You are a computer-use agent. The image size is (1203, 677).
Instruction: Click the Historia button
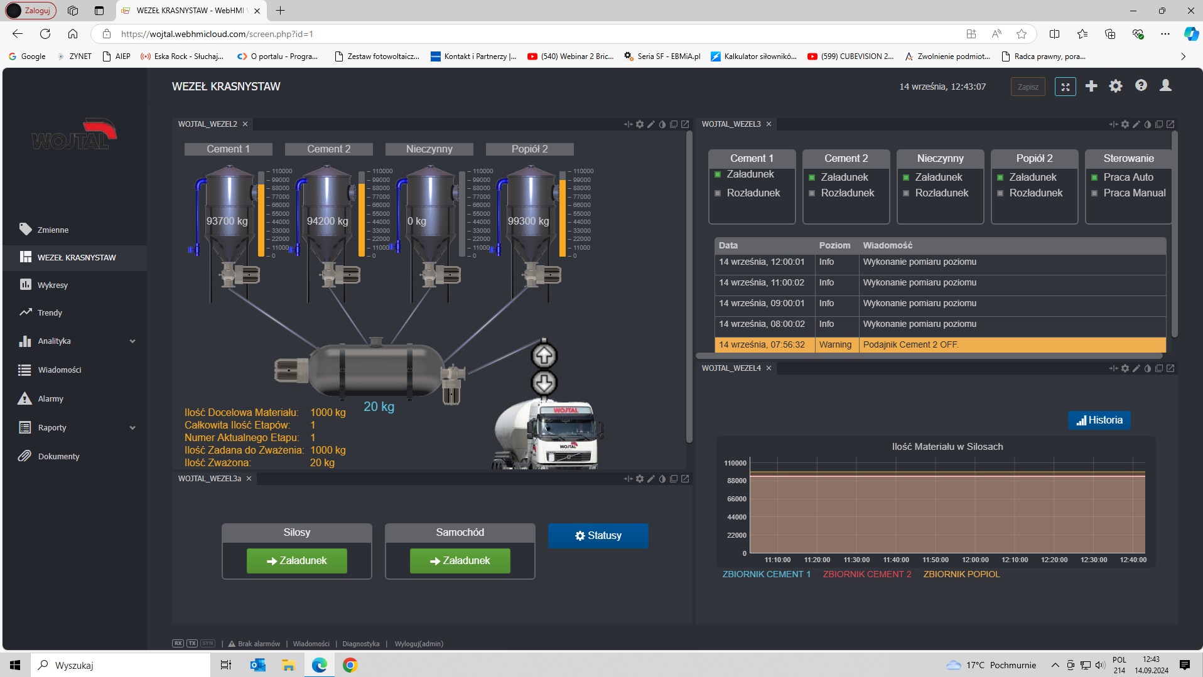pyautogui.click(x=1099, y=420)
